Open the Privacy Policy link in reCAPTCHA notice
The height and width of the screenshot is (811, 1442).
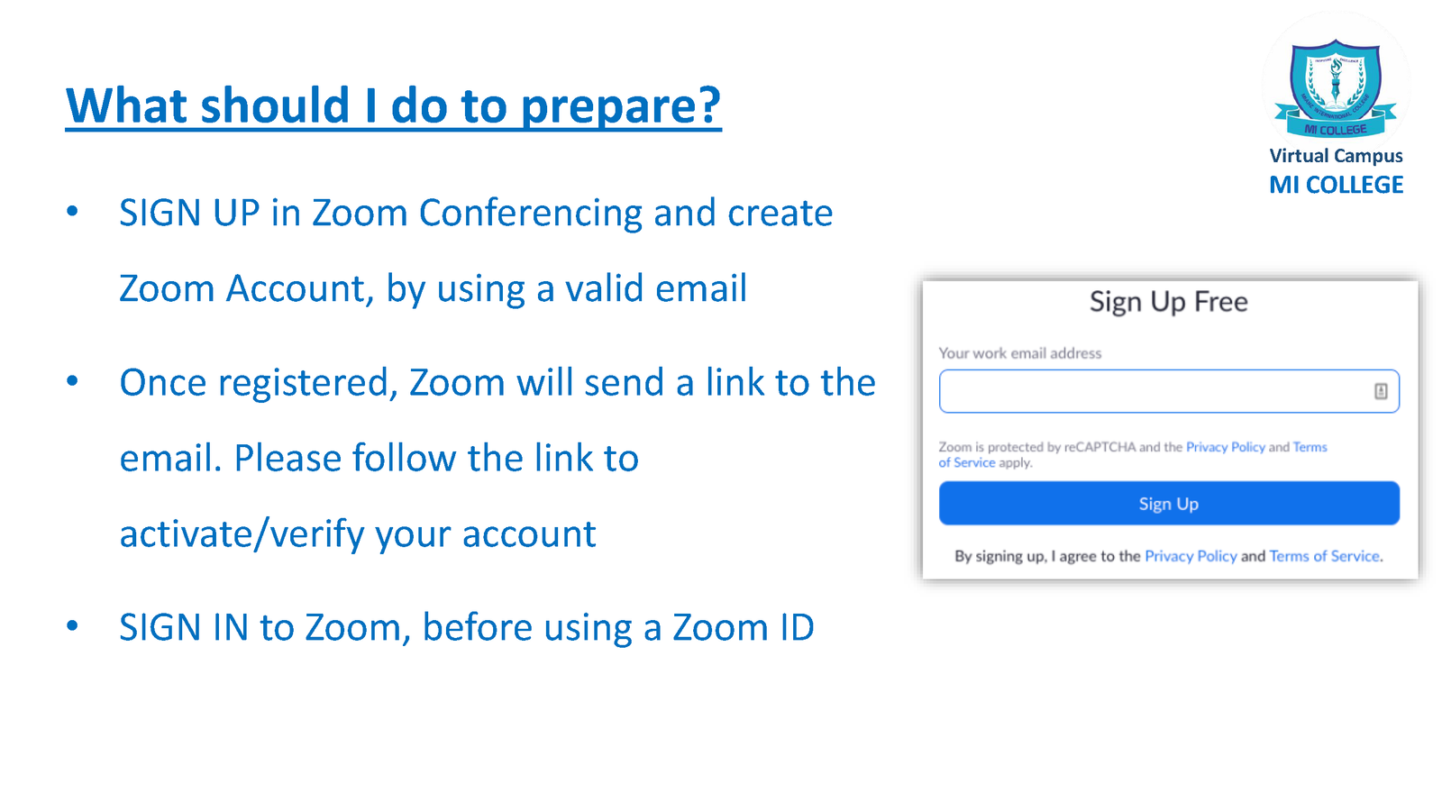click(x=1225, y=447)
